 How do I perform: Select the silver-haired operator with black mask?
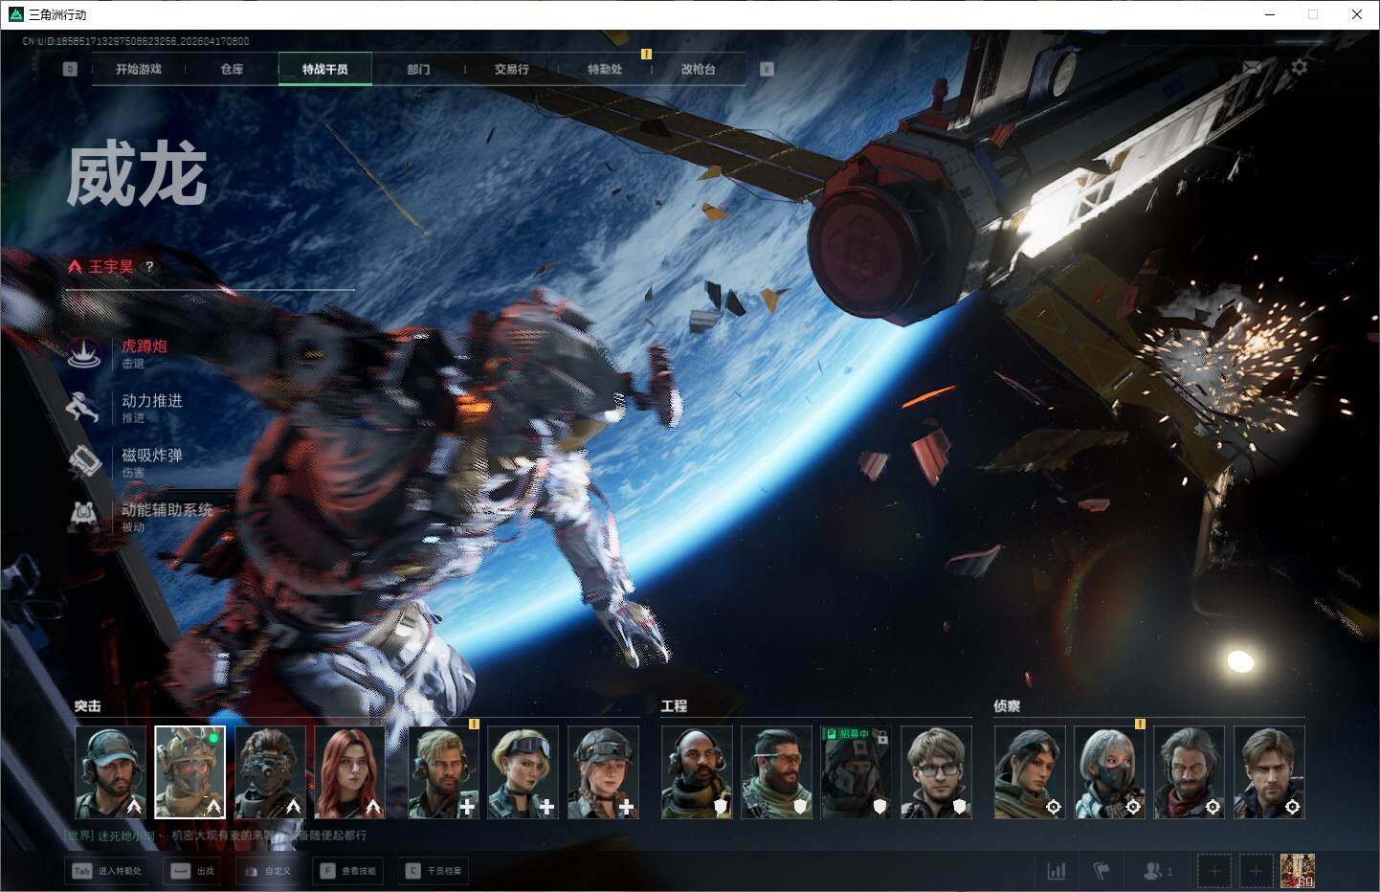pos(1109,772)
